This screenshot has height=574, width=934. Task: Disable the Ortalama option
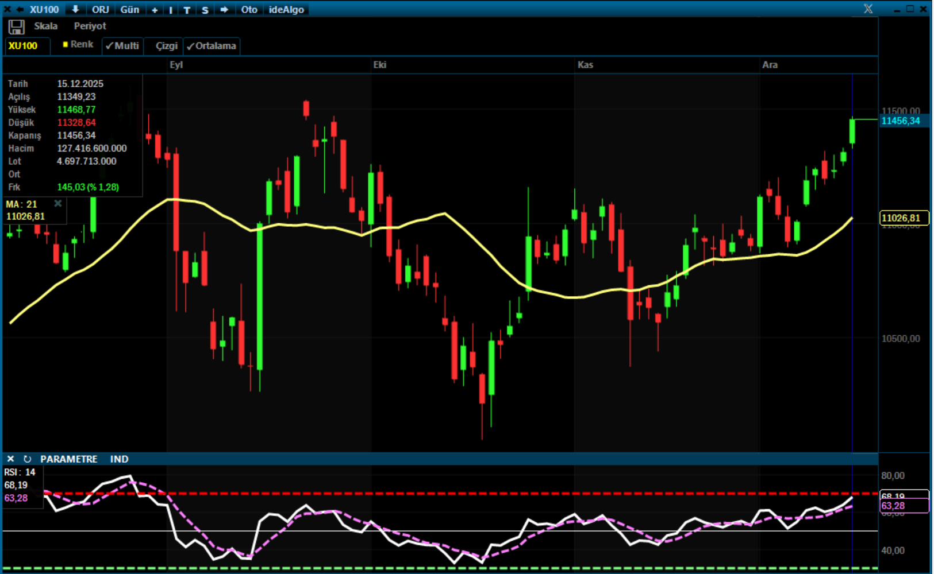pos(212,46)
